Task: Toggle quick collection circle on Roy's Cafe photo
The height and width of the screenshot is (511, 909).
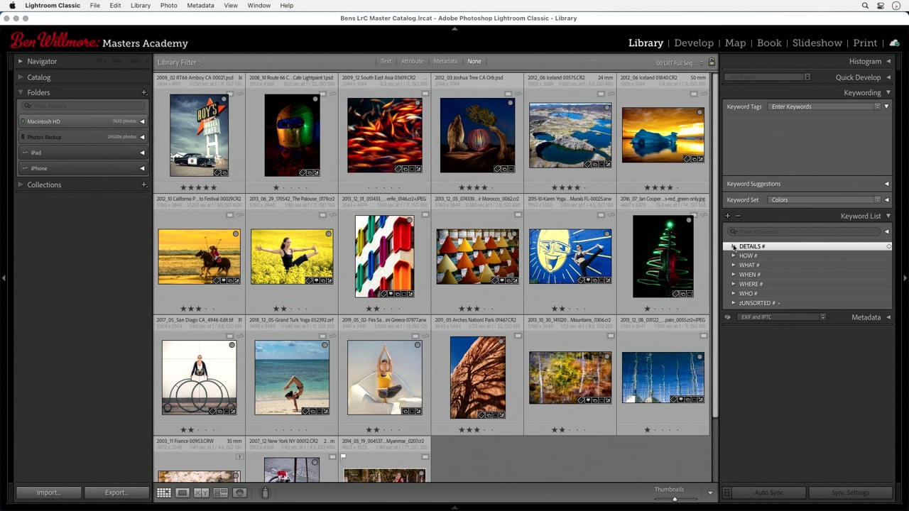Action: 224,99
